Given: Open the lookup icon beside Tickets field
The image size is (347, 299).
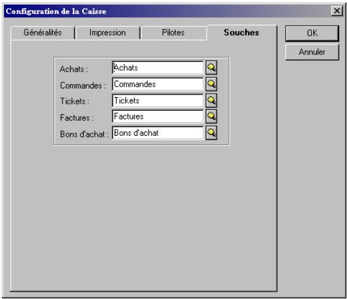Looking at the screenshot, I should [211, 101].
